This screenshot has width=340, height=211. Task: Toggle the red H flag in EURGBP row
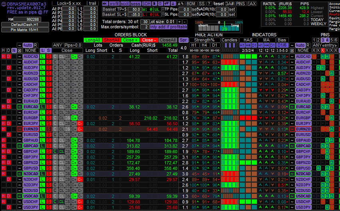[3, 118]
